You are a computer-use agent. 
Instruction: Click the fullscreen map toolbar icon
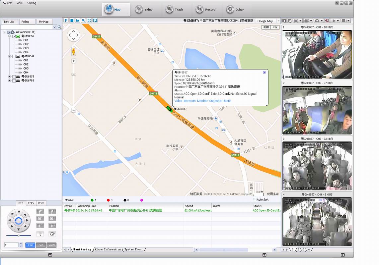click(x=89, y=21)
